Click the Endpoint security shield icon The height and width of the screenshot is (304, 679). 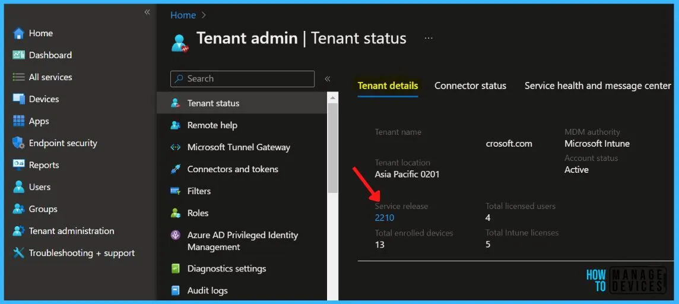coord(18,143)
